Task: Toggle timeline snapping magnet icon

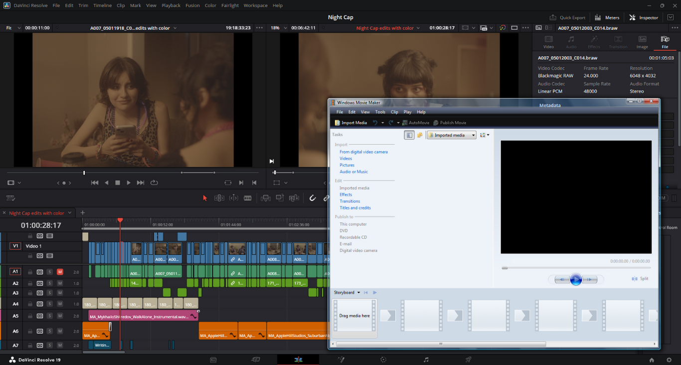Action: [x=313, y=198]
